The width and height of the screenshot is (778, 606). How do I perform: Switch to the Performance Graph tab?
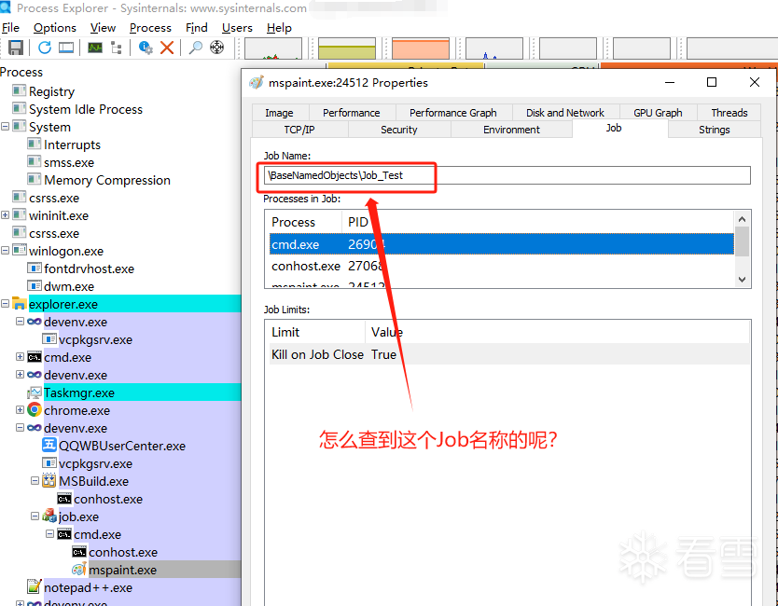[453, 113]
